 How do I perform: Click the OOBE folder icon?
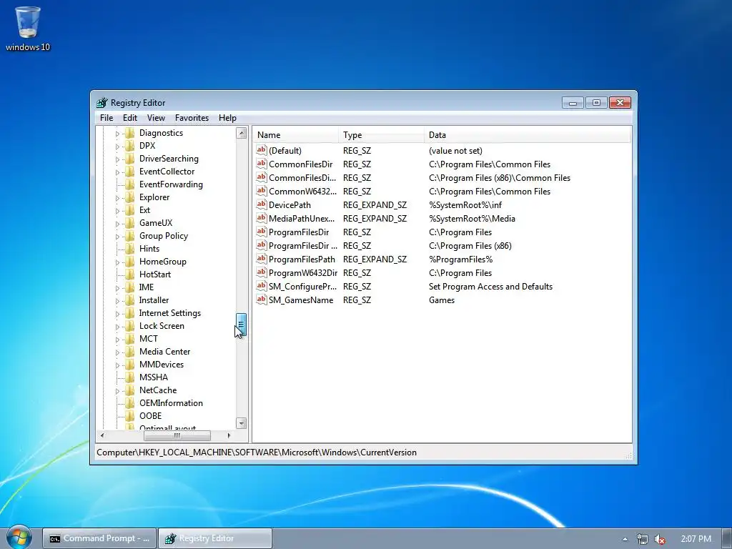pos(130,416)
